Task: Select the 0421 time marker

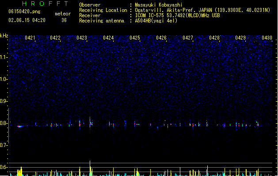Action: (x=30, y=38)
